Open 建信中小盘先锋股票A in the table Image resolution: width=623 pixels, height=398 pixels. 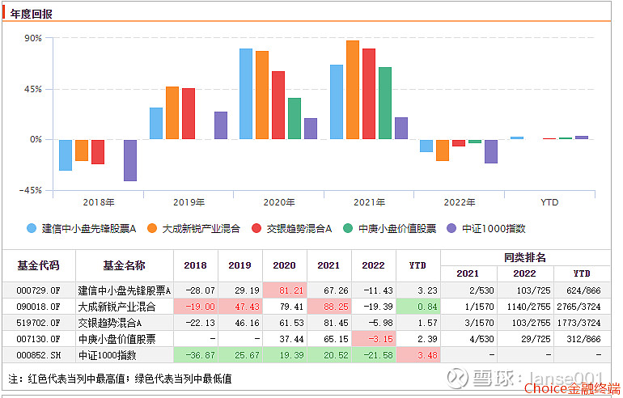(x=125, y=290)
